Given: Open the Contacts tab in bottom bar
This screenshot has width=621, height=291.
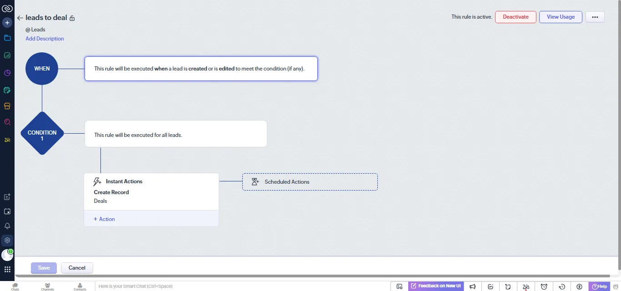Looking at the screenshot, I should 80,286.
